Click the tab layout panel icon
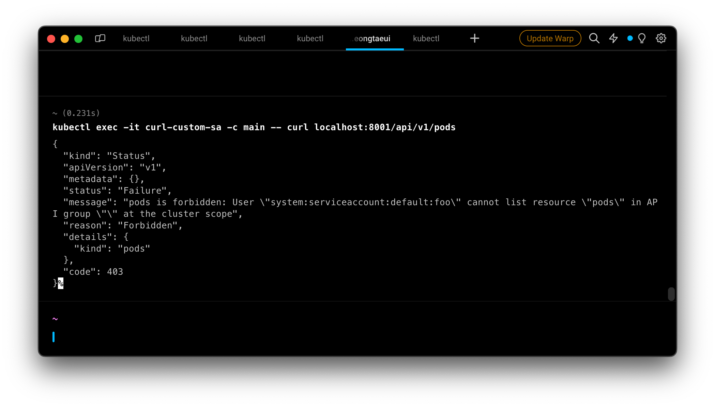Viewport: 715px width, 407px height. point(100,39)
